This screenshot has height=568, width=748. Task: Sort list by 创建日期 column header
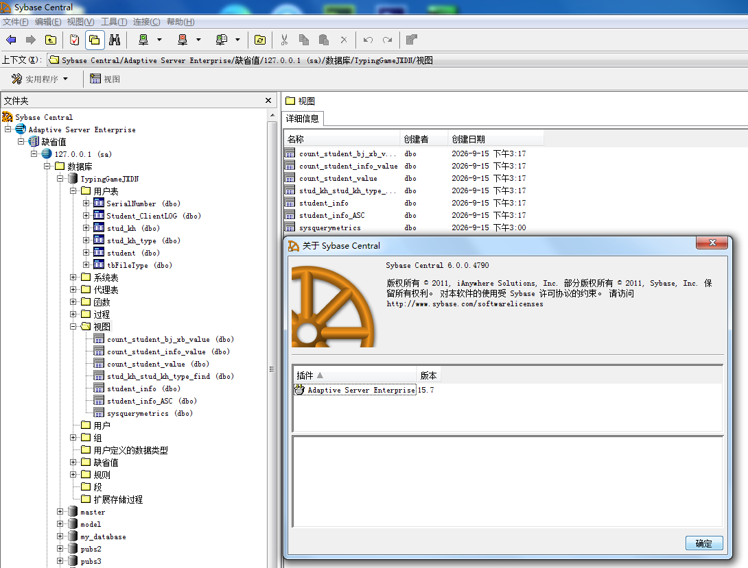(495, 139)
